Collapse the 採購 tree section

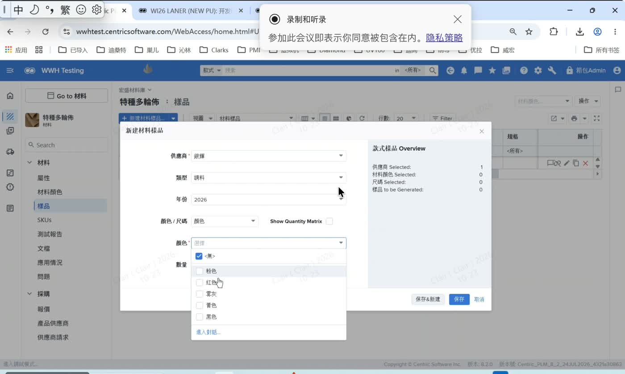pyautogui.click(x=29, y=294)
